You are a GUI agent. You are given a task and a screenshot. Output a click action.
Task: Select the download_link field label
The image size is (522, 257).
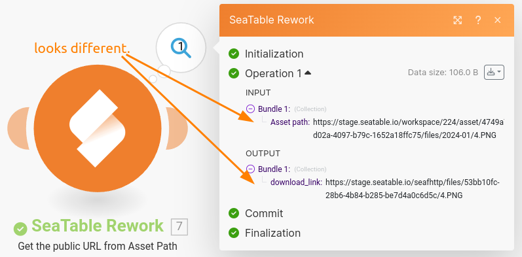coord(296,182)
